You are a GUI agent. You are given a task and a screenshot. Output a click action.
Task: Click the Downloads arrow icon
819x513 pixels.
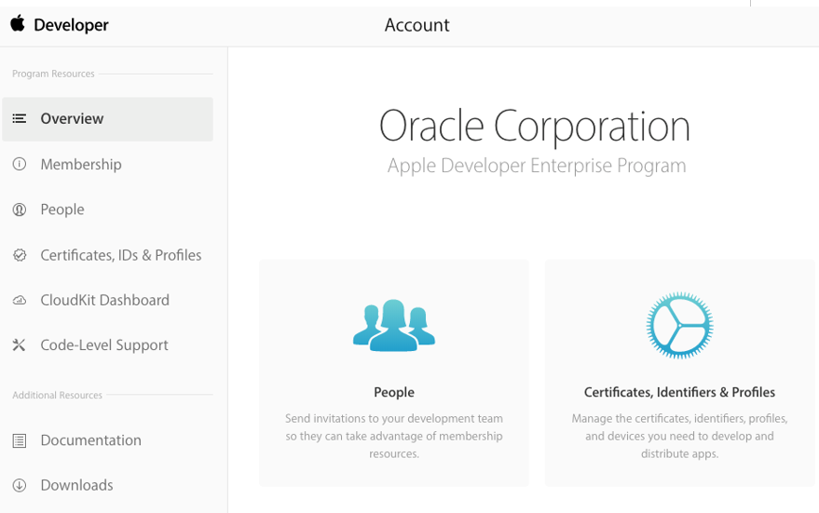(20, 485)
